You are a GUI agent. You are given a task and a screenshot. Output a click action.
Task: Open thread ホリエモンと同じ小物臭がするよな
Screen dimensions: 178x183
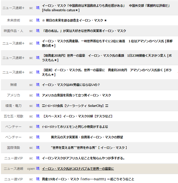[x=75, y=127]
